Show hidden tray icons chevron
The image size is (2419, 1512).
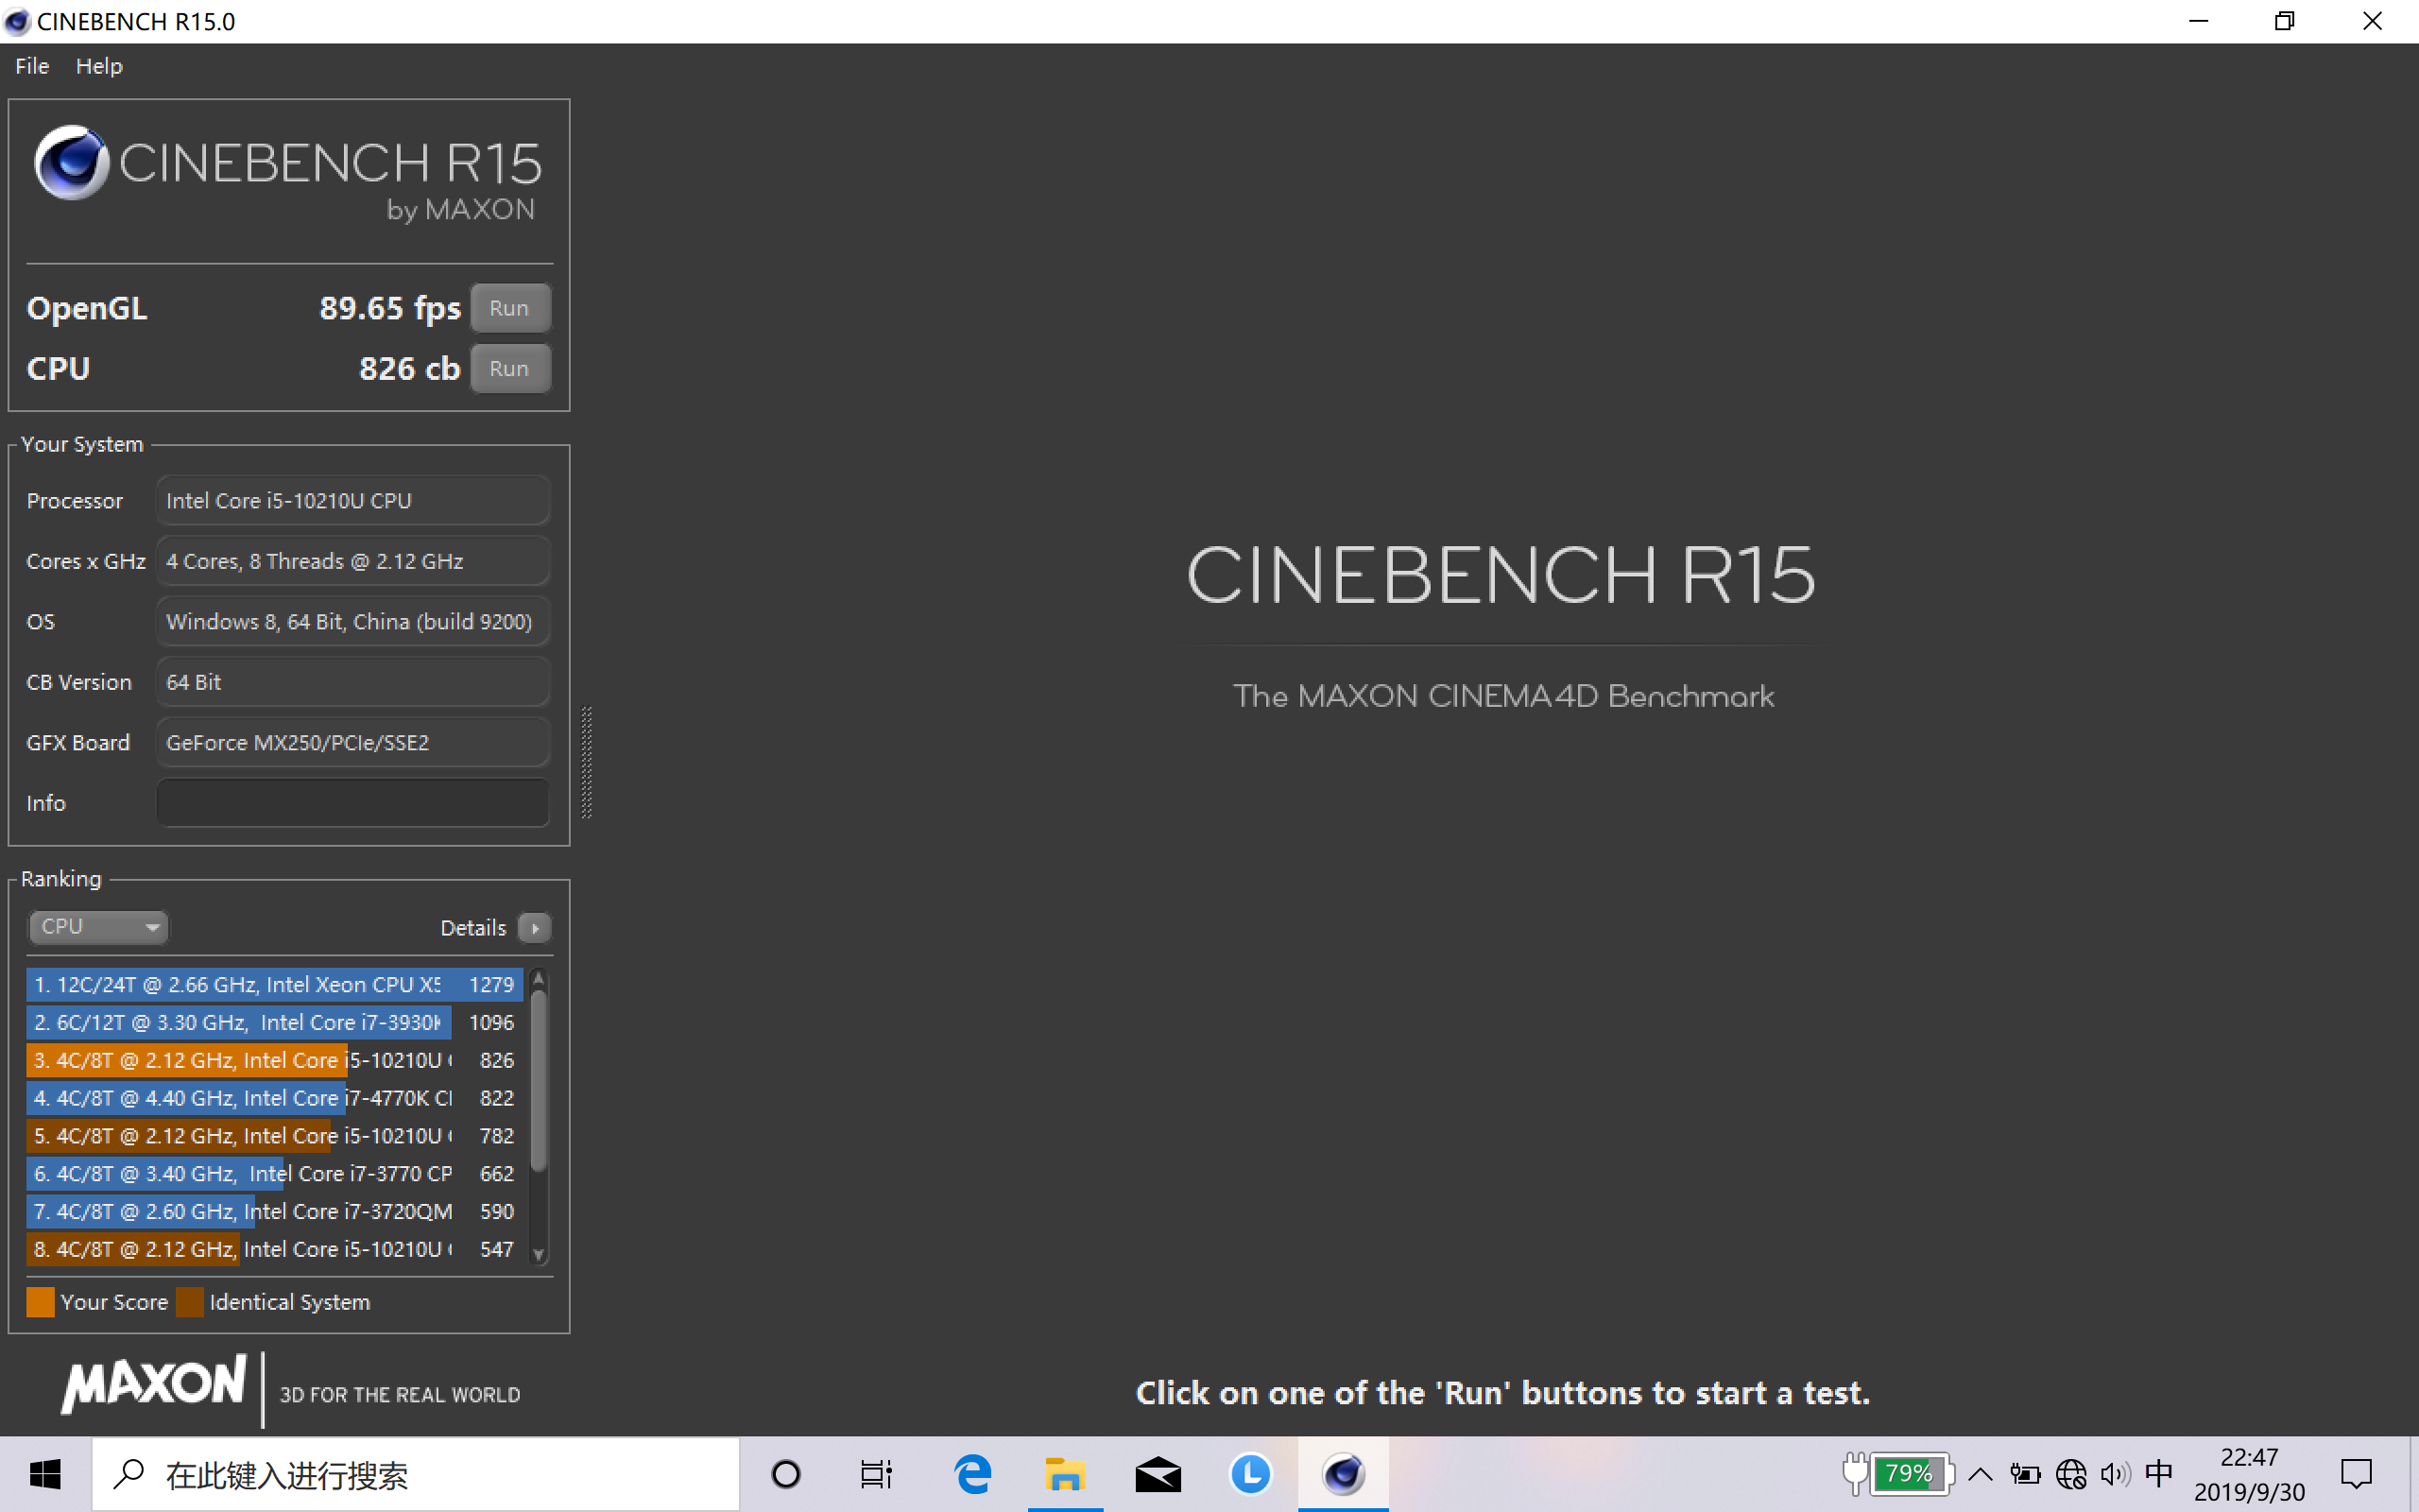tap(1981, 1474)
